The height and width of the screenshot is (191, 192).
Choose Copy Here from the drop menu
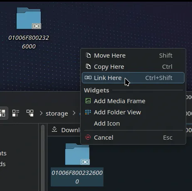click(133, 67)
